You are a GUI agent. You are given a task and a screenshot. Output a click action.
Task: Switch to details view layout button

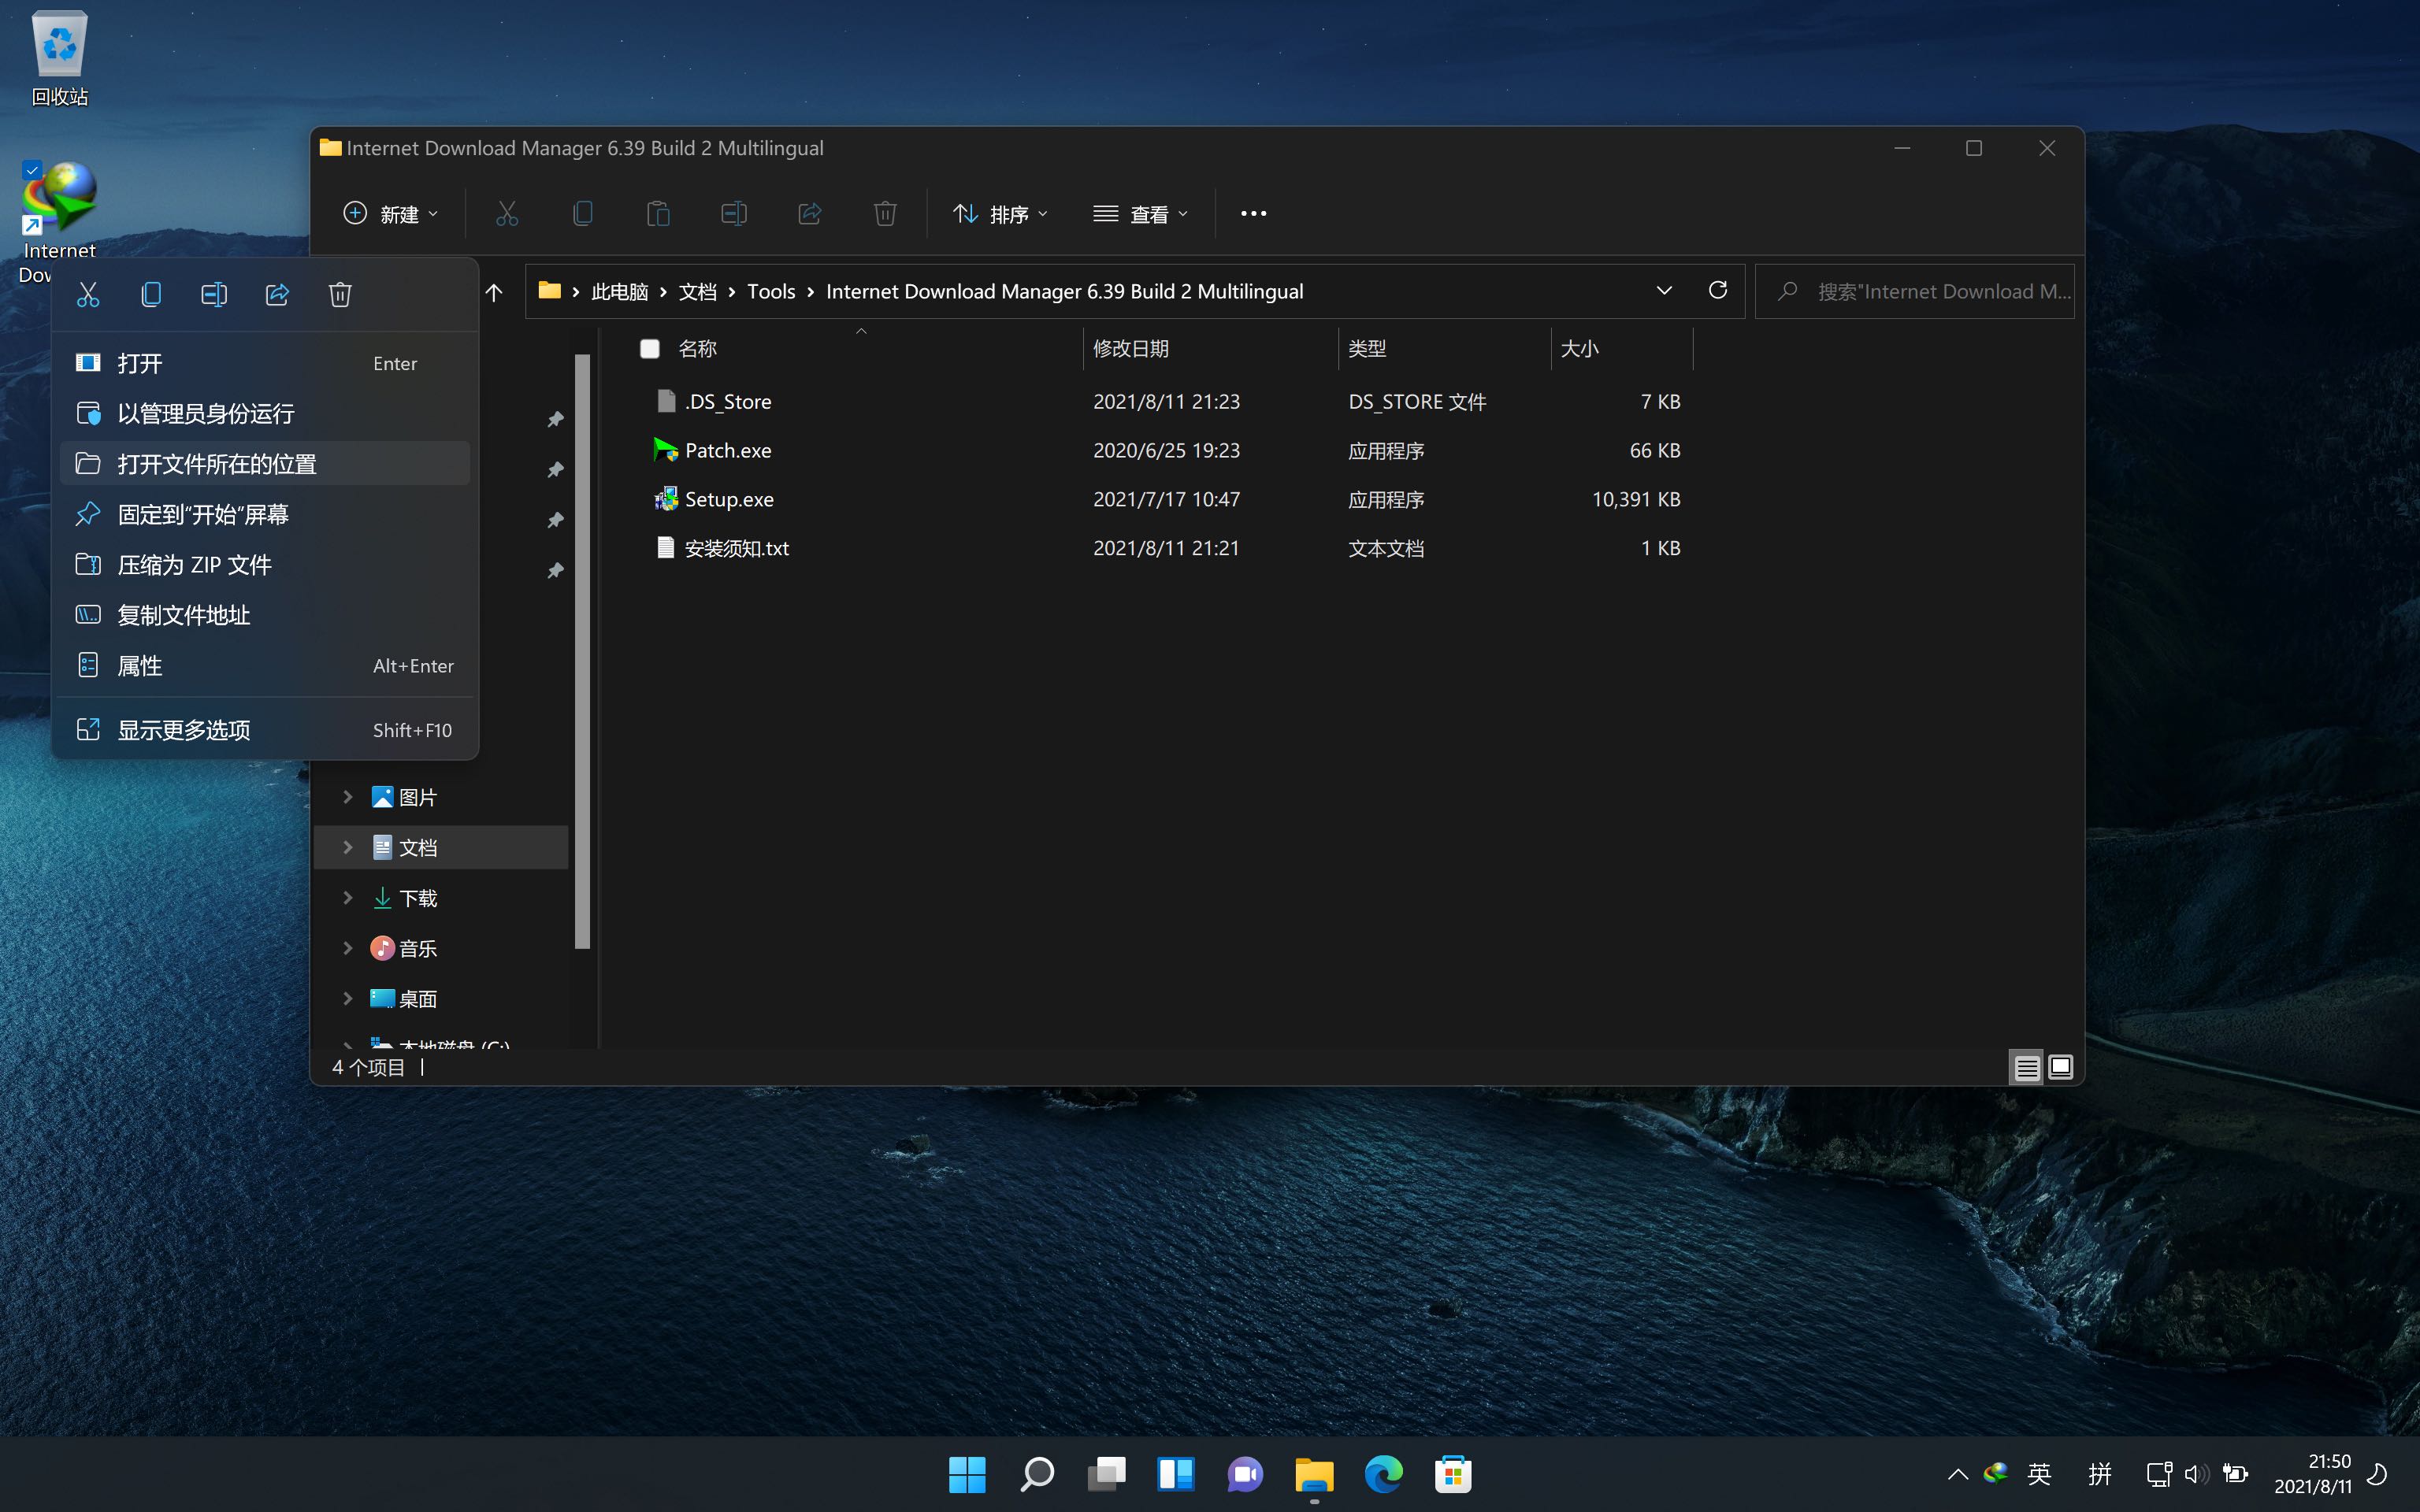pos(2026,1068)
